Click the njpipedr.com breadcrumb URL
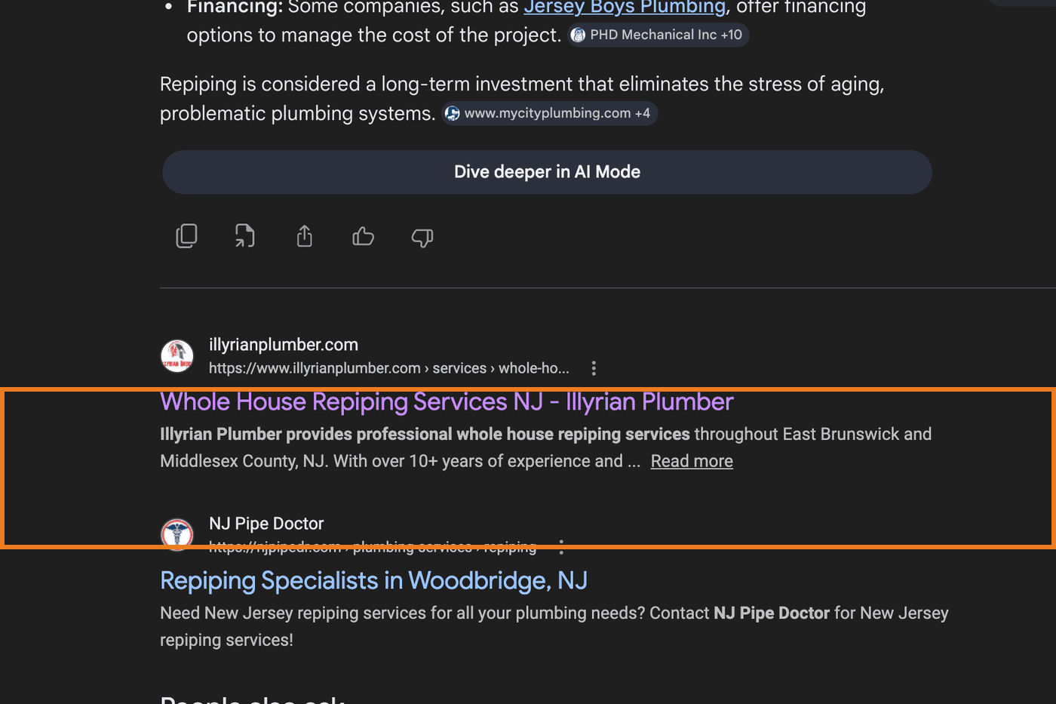 pos(373,546)
